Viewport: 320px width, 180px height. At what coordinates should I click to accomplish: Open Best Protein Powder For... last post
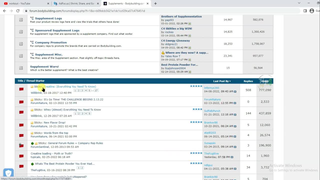179,65
